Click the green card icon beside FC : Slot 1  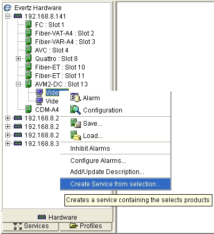coord(28,24)
